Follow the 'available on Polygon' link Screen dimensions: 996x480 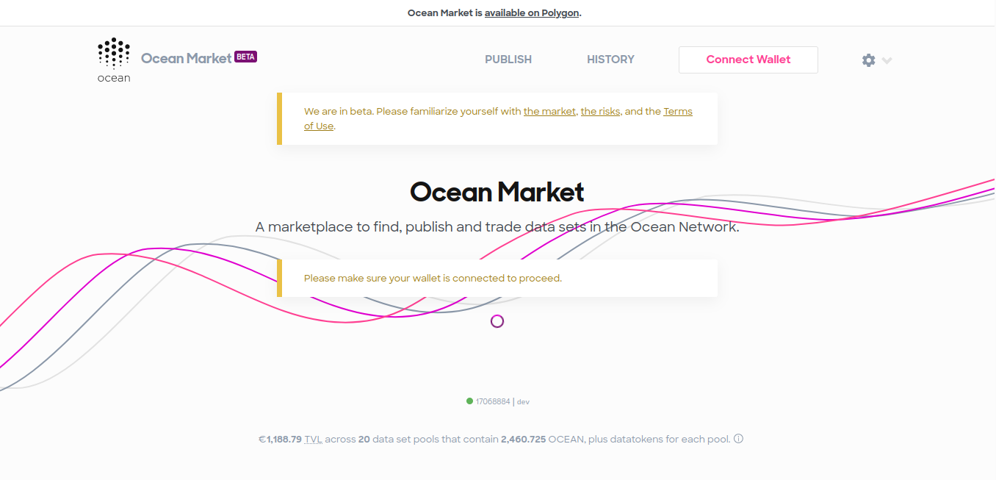coord(532,12)
